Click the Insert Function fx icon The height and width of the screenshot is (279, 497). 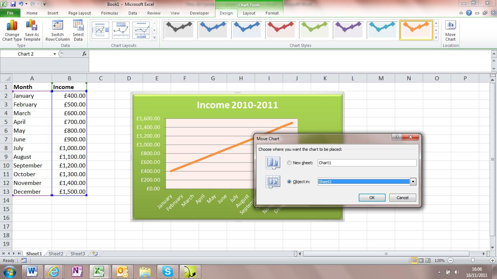pos(84,53)
